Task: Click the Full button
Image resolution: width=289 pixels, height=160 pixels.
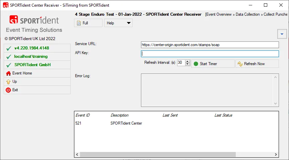Action: coord(88,23)
